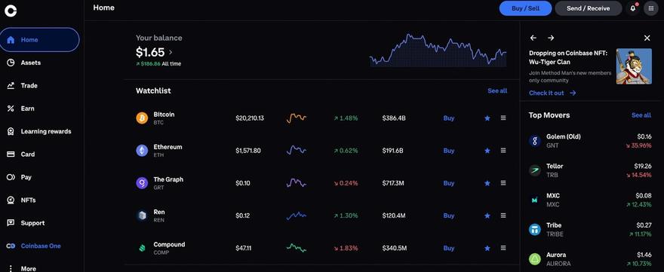This screenshot has height=272, width=664.
Task: Click the Bitcoin sparkline chart
Action: 297,118
